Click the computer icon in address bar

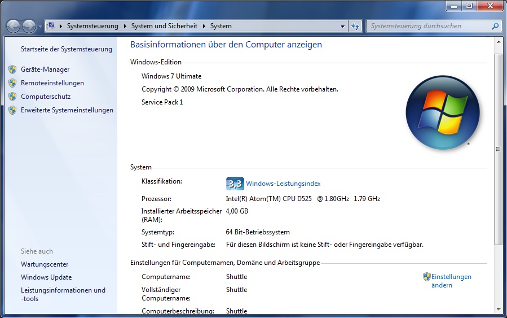click(x=51, y=26)
